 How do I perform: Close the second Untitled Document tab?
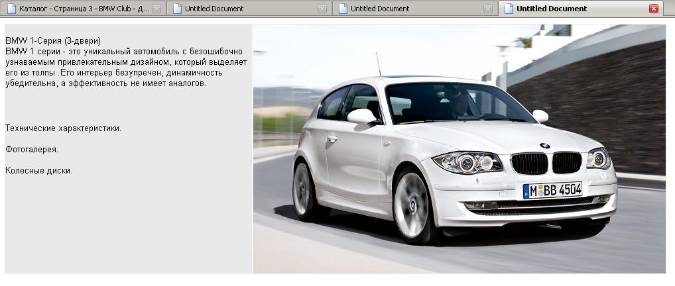322,9
